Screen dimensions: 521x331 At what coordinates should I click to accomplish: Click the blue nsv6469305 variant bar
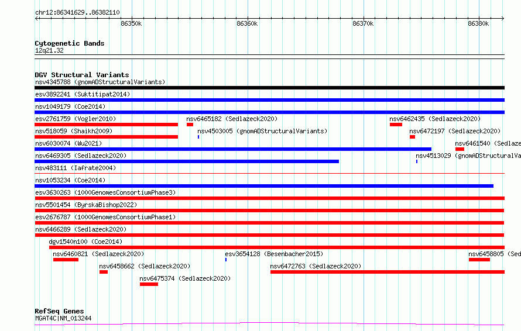(x=187, y=161)
